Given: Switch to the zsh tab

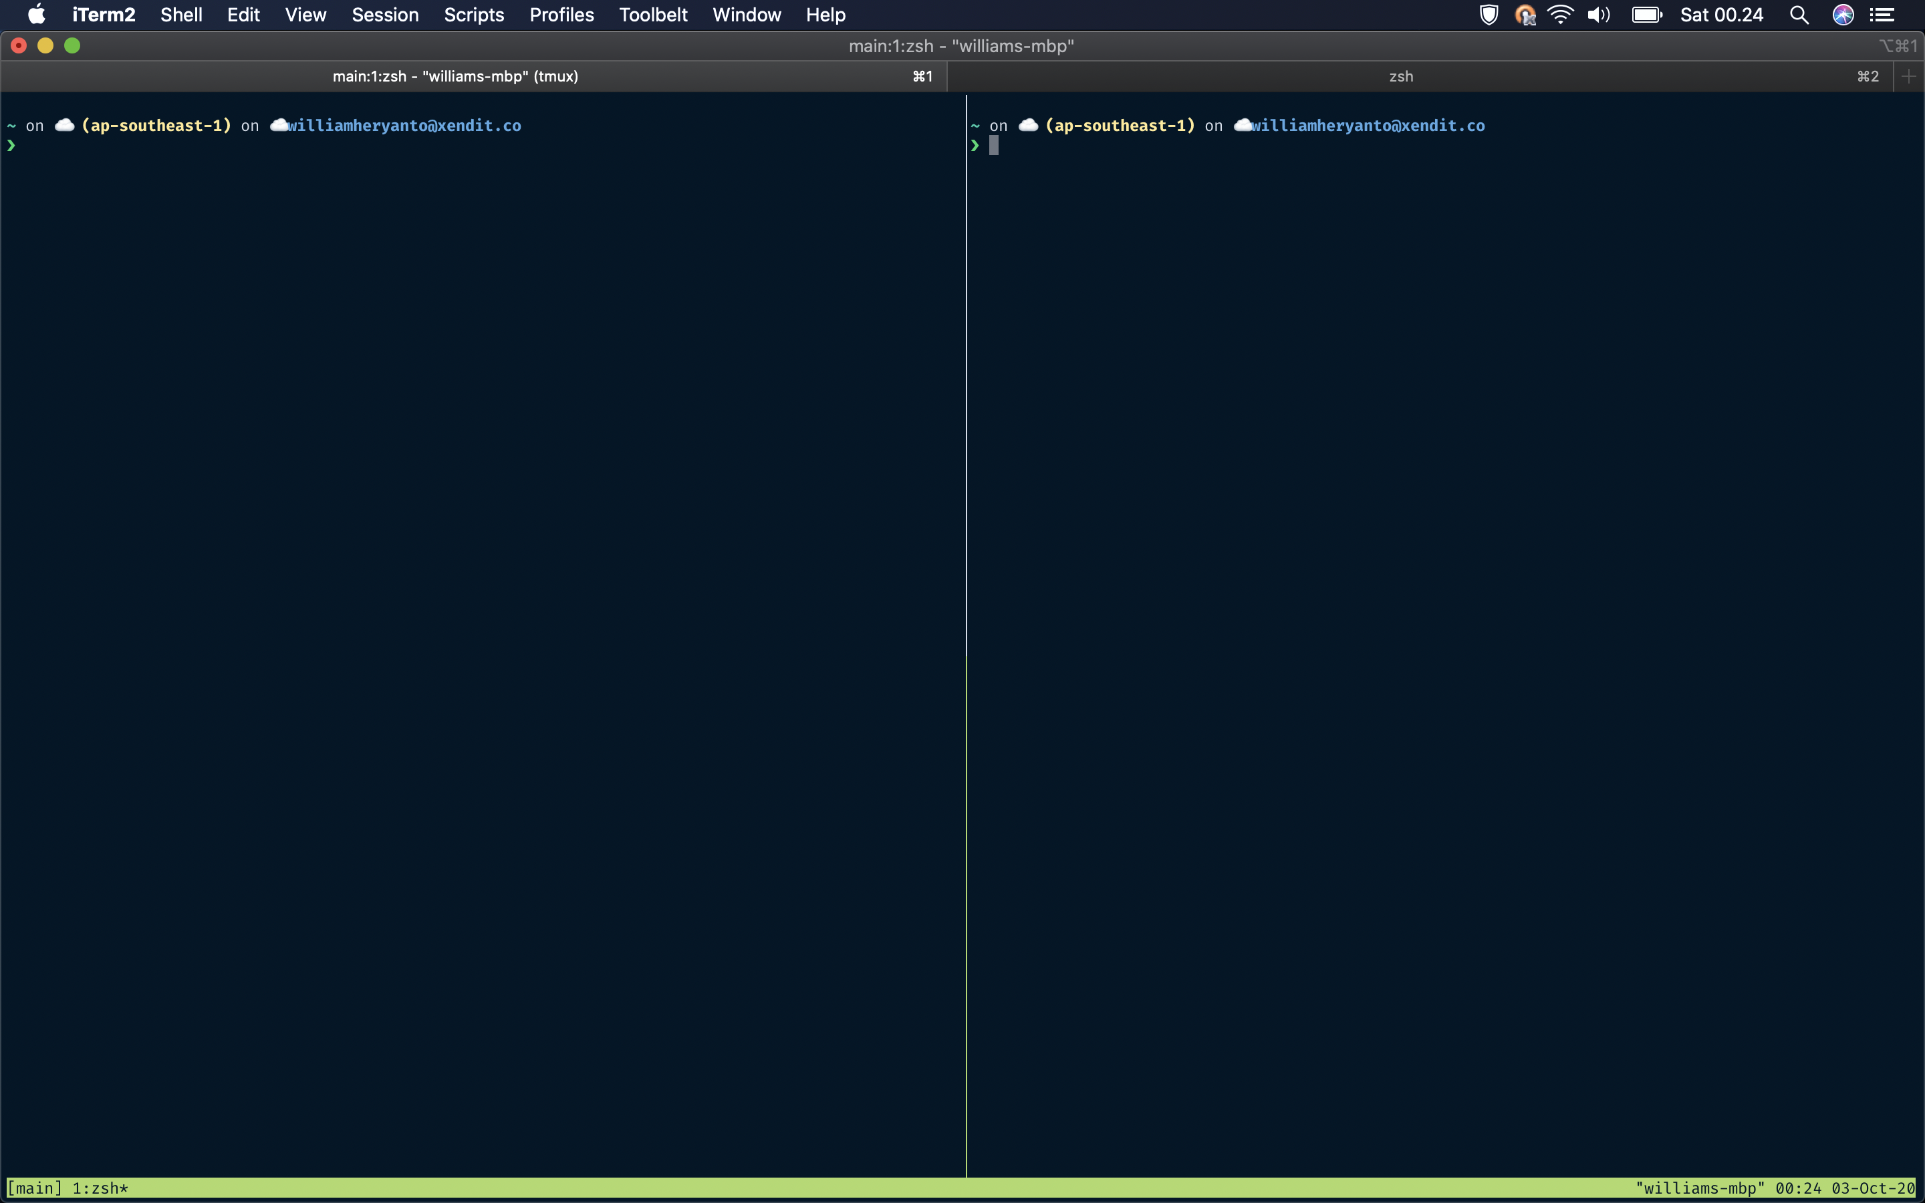Looking at the screenshot, I should (1420, 76).
